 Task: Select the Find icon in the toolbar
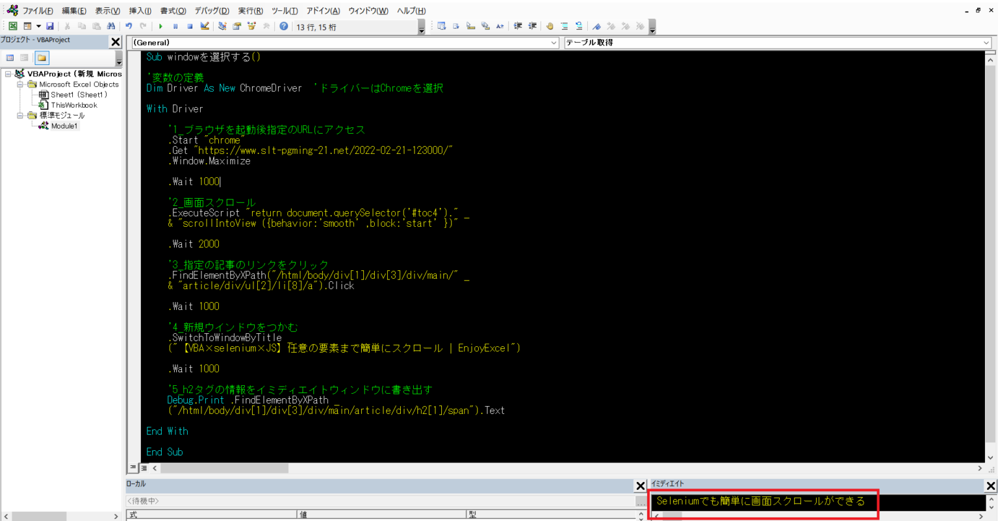tap(111, 25)
